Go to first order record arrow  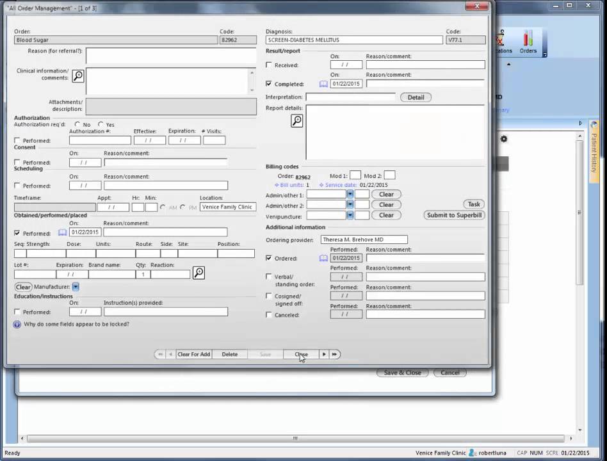coord(160,354)
